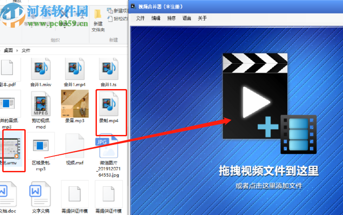The height and width of the screenshot is (215, 343).
Task: Open the 排序 menu
Action: pos(171,18)
